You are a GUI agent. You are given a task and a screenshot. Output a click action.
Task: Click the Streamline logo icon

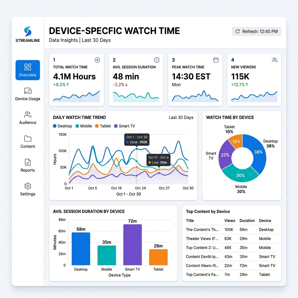tap(28, 31)
